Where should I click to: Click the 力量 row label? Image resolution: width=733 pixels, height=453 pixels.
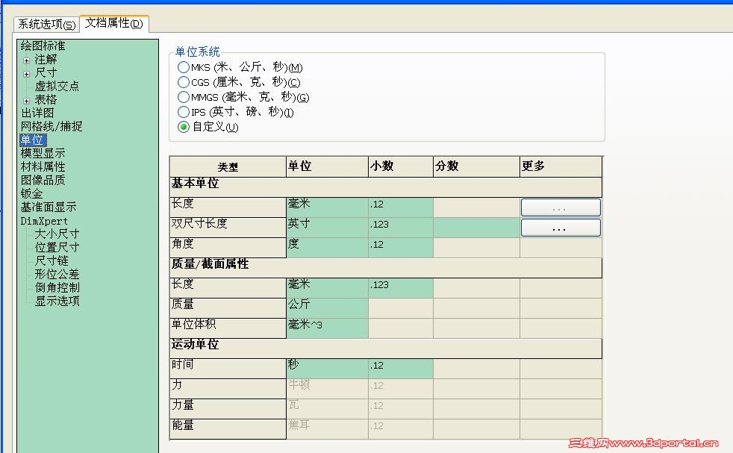tap(228, 408)
